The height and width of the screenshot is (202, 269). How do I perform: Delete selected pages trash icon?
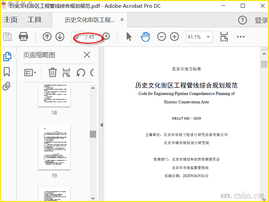tap(52, 72)
